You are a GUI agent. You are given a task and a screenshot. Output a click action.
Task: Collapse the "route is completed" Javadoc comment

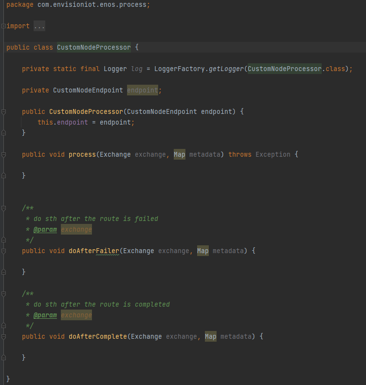(x=3, y=293)
